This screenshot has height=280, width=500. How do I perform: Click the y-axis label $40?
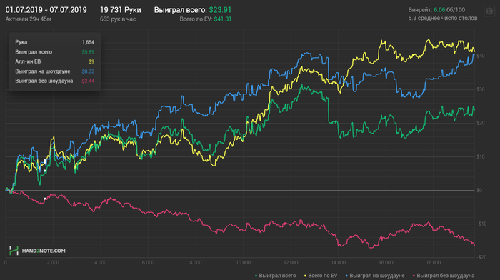click(481, 56)
